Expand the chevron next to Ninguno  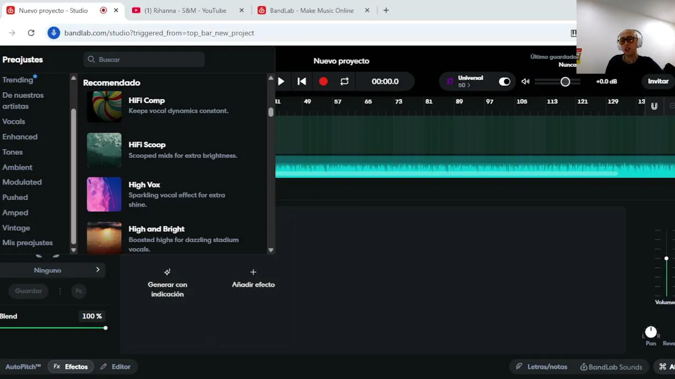click(x=98, y=270)
